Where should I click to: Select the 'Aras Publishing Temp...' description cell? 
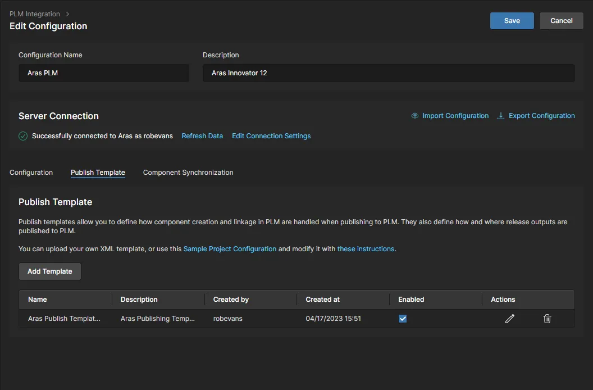pyautogui.click(x=158, y=319)
